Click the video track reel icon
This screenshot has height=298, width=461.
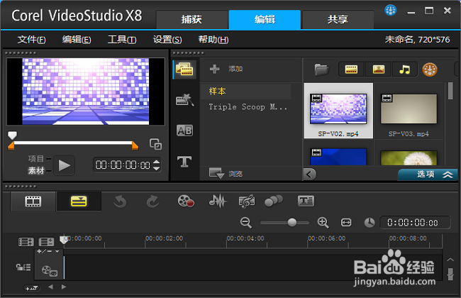coord(49,270)
